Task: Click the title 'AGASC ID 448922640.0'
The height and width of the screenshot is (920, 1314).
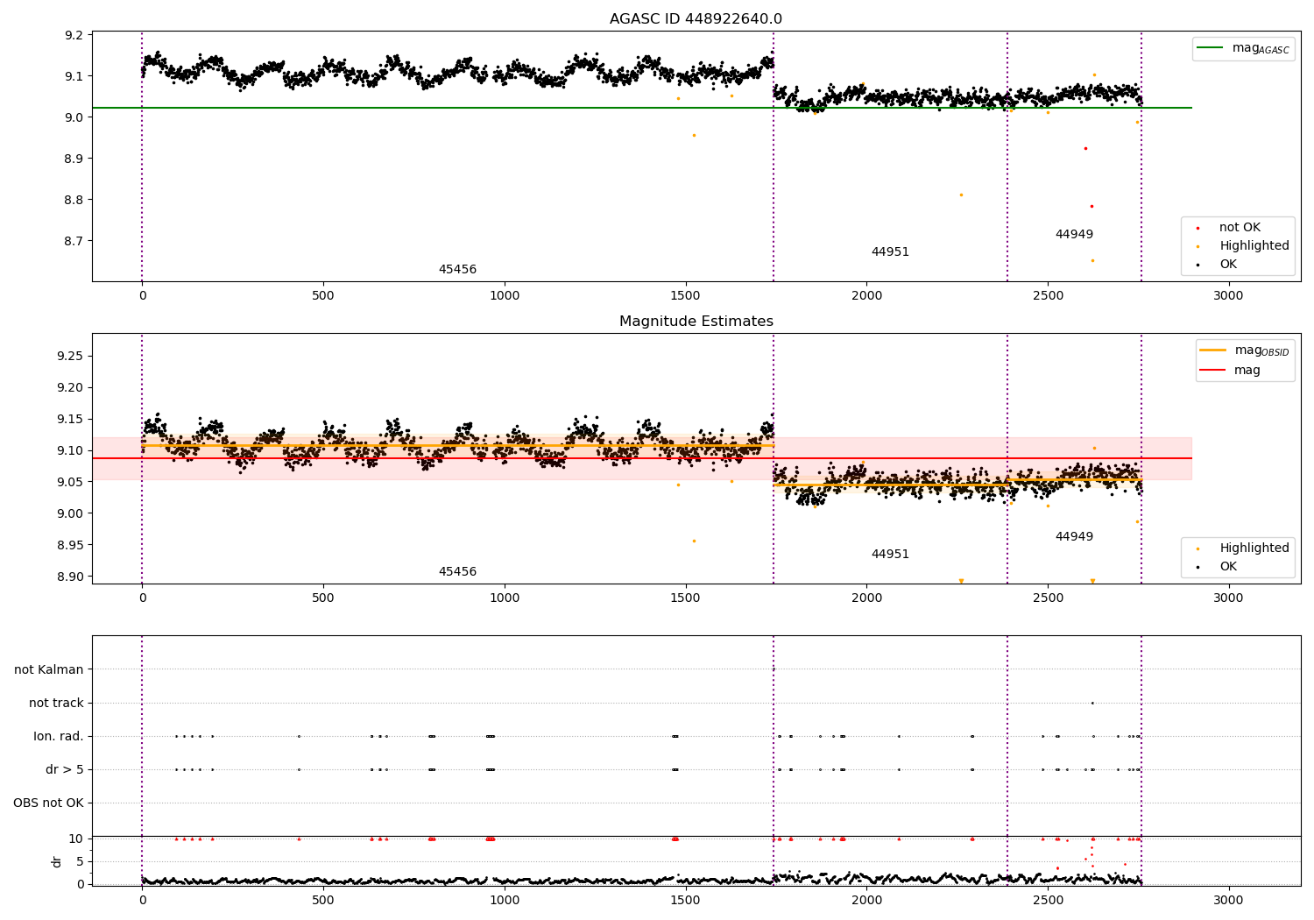Action: 696,19
